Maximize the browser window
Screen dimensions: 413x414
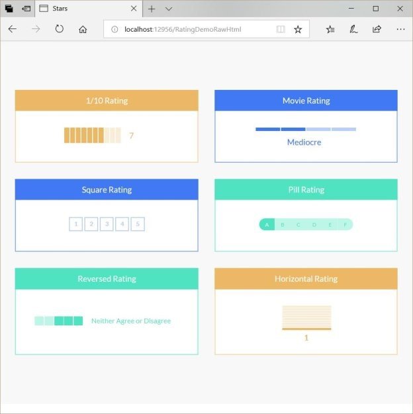pos(376,9)
